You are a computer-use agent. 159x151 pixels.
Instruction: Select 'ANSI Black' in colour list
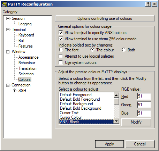pyautogui.click(x=86, y=122)
